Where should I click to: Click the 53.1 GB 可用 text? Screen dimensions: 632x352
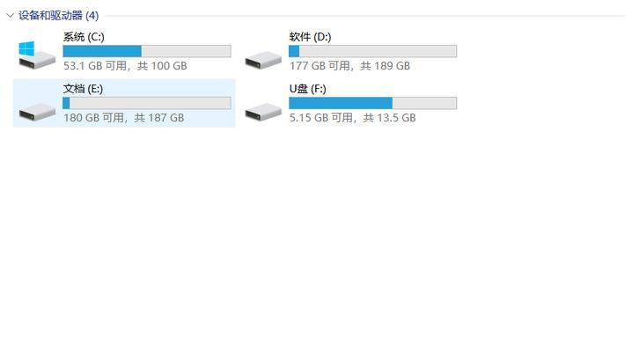[x=95, y=66]
